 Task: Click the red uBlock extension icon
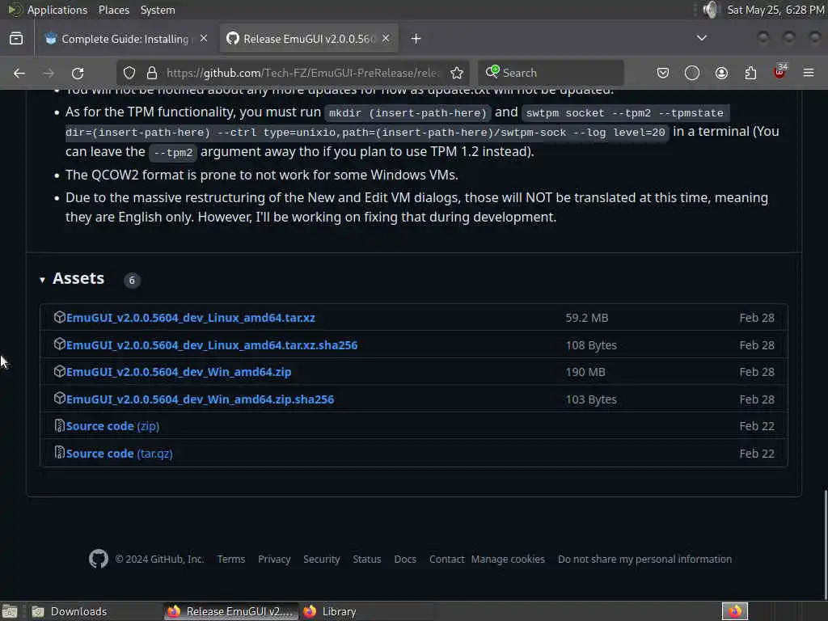click(780, 72)
